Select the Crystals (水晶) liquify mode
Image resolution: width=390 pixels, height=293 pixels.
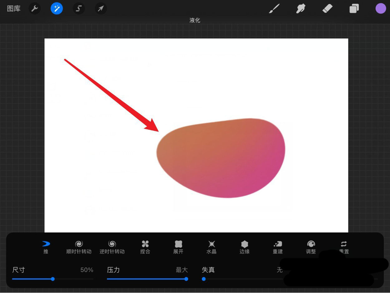coord(212,247)
